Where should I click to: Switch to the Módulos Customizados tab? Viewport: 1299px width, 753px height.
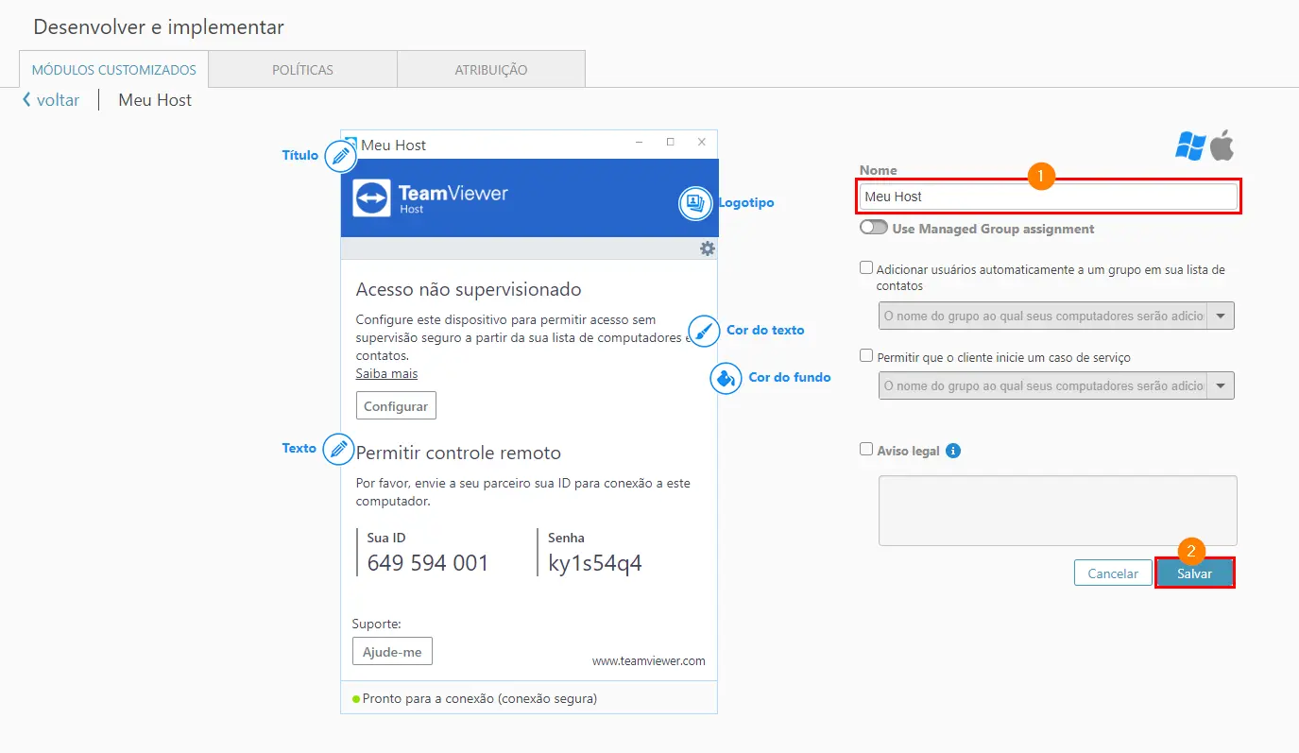click(114, 70)
